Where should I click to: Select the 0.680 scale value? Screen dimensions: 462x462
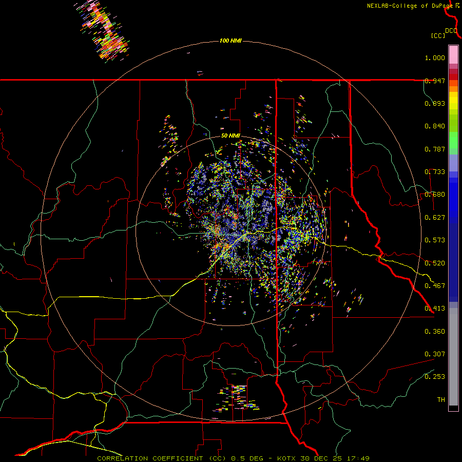tap(435, 195)
